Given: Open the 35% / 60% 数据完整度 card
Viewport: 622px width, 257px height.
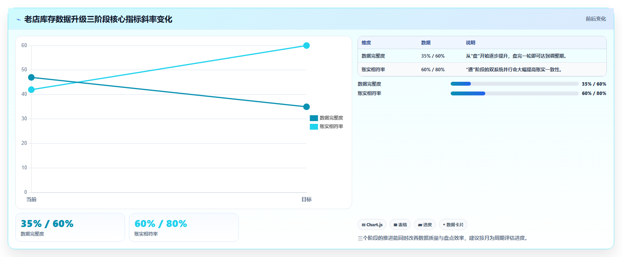Looking at the screenshot, I should pyautogui.click(x=70, y=227).
